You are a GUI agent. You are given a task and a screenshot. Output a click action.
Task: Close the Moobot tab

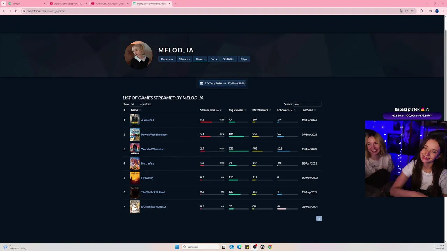(45, 3)
